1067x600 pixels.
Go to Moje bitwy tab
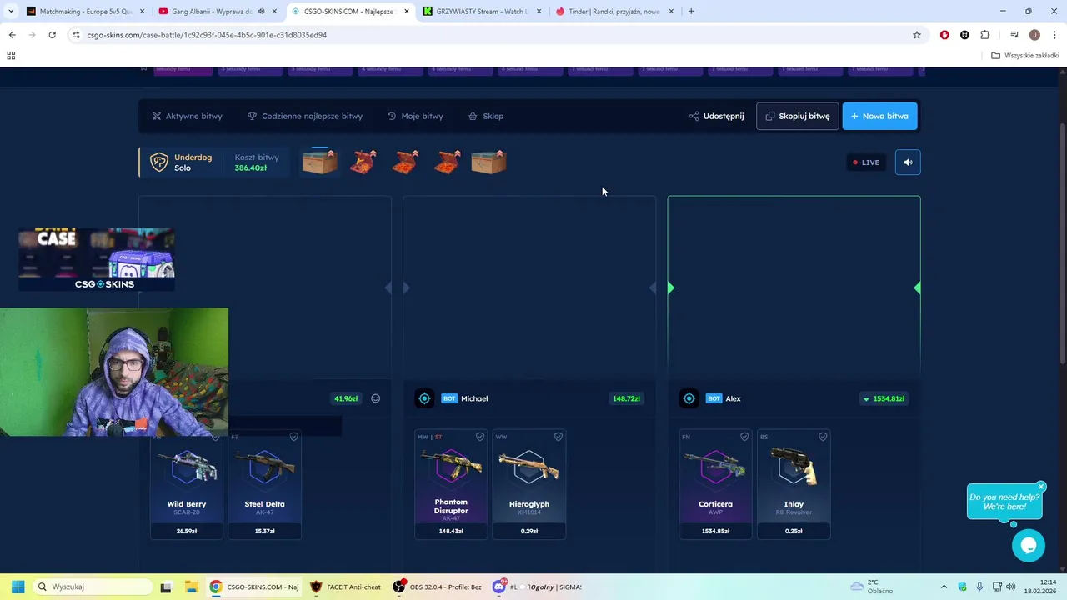[x=415, y=116]
